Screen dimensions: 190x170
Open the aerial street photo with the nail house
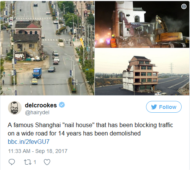tap(47, 48)
